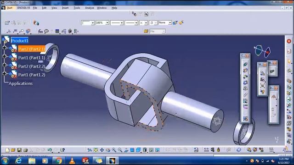The height and width of the screenshot is (165, 294).
Task: Click the Fit All In icon
Action: (96, 150)
